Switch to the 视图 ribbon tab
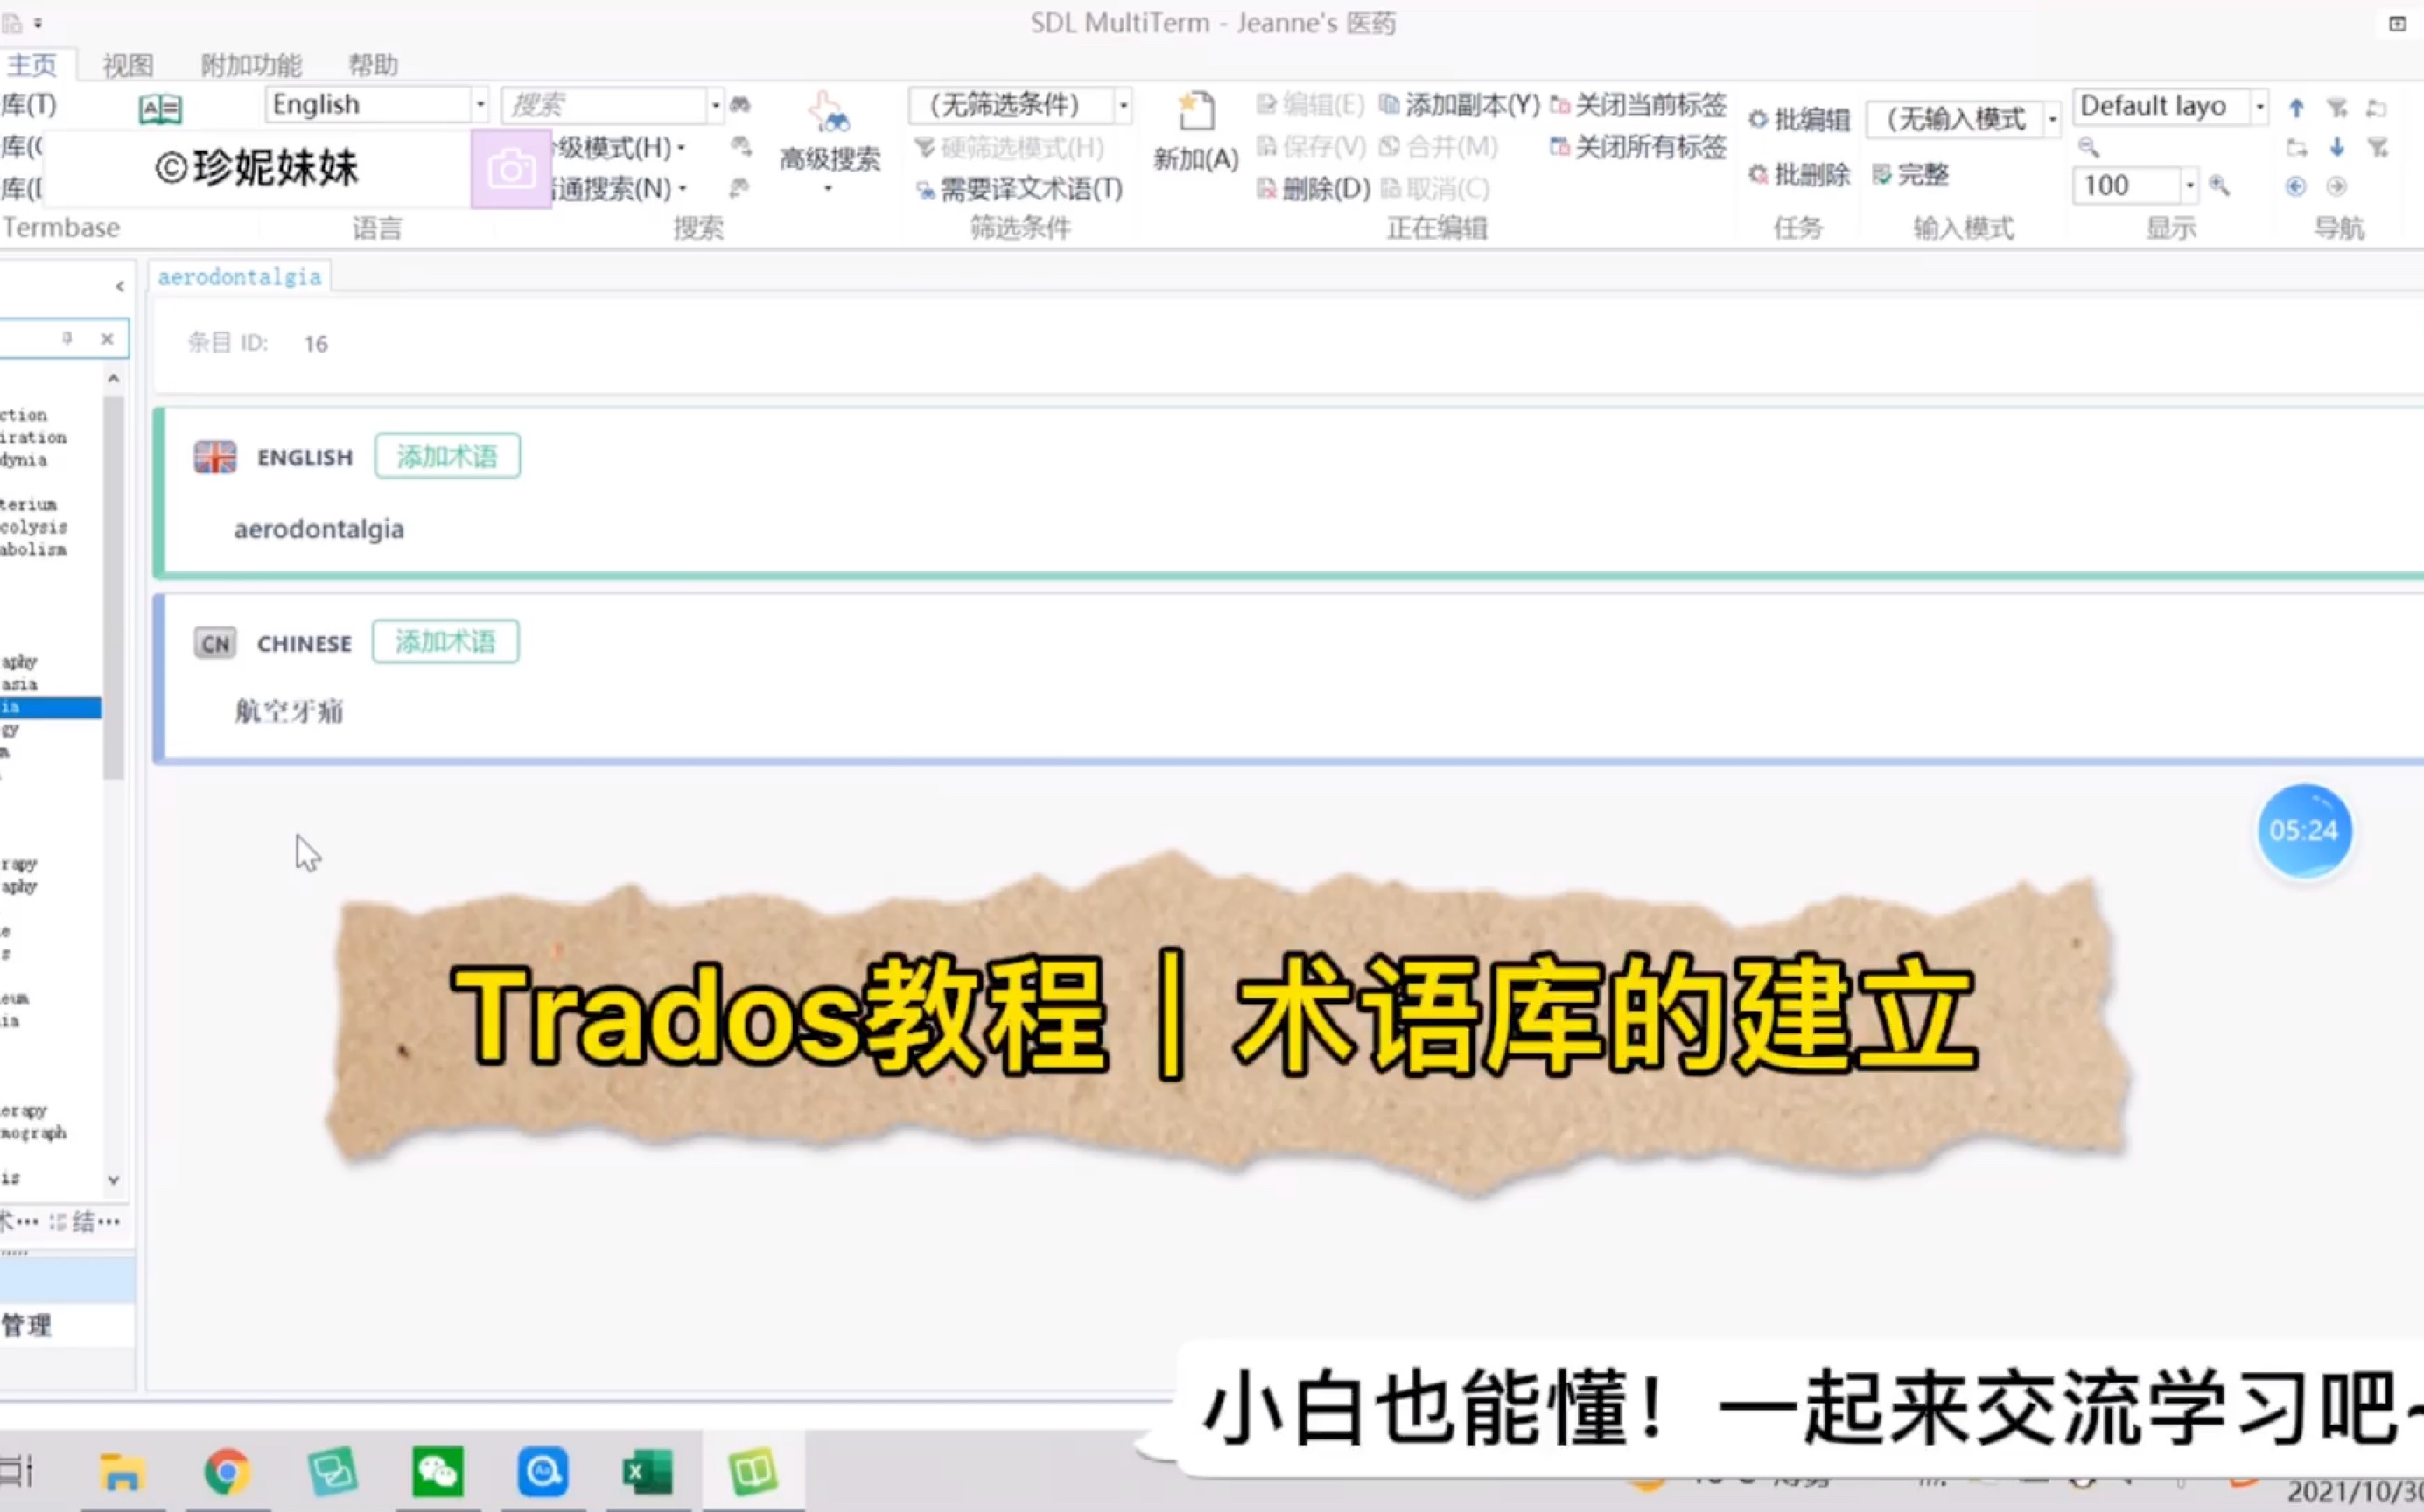The height and width of the screenshot is (1512, 2424). click(128, 65)
